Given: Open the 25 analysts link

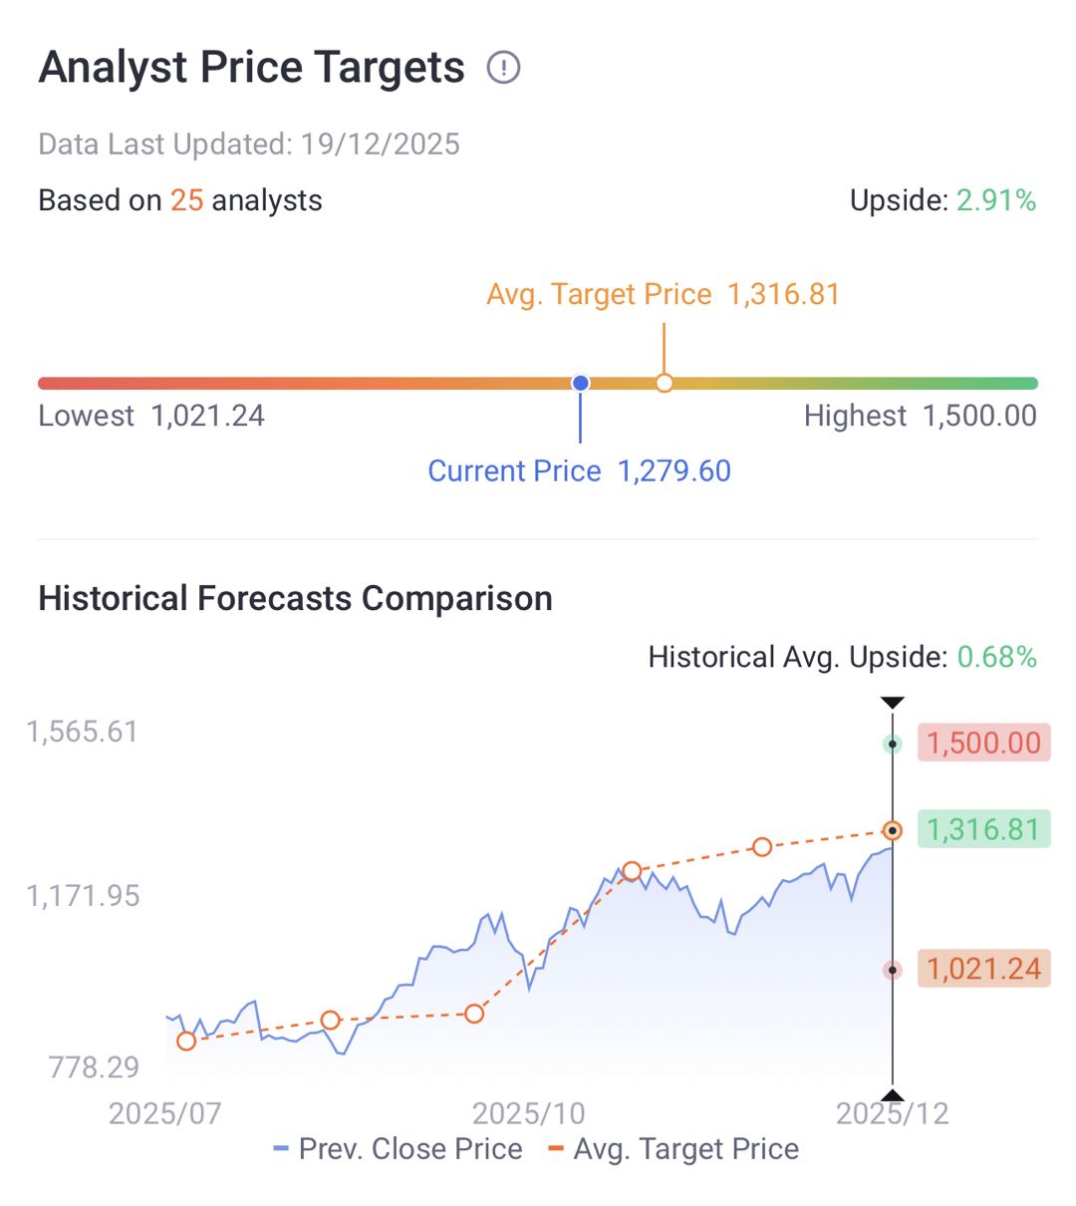Looking at the screenshot, I should click(186, 200).
